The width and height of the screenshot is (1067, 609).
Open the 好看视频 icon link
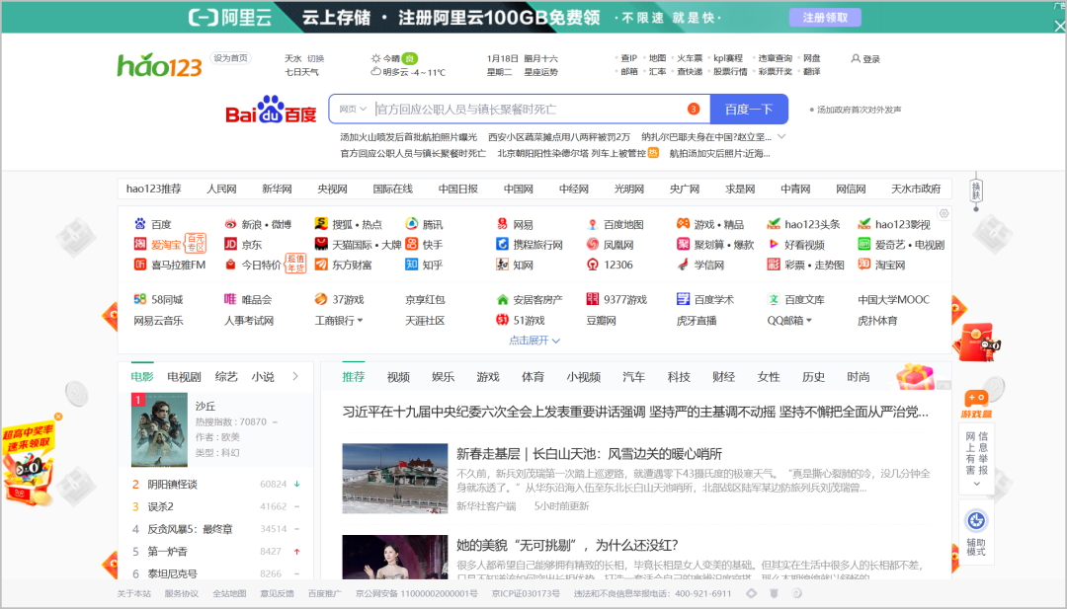coord(774,244)
